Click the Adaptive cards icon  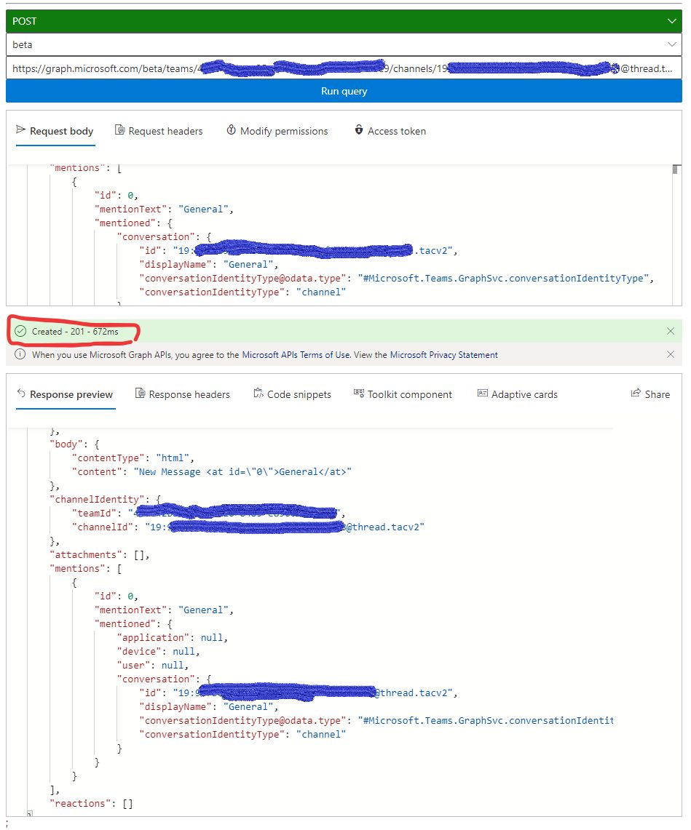tap(482, 393)
